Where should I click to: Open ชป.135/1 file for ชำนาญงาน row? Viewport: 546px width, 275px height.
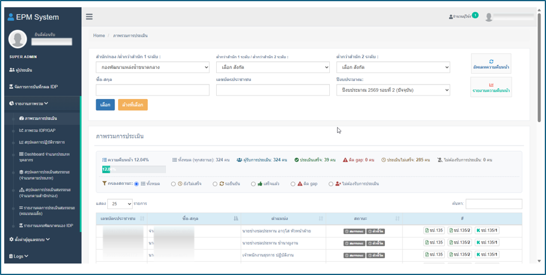487,242
